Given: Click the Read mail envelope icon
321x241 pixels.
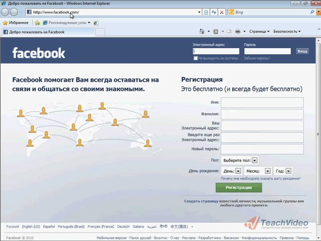Looking at the screenshot, I should coord(229,31).
